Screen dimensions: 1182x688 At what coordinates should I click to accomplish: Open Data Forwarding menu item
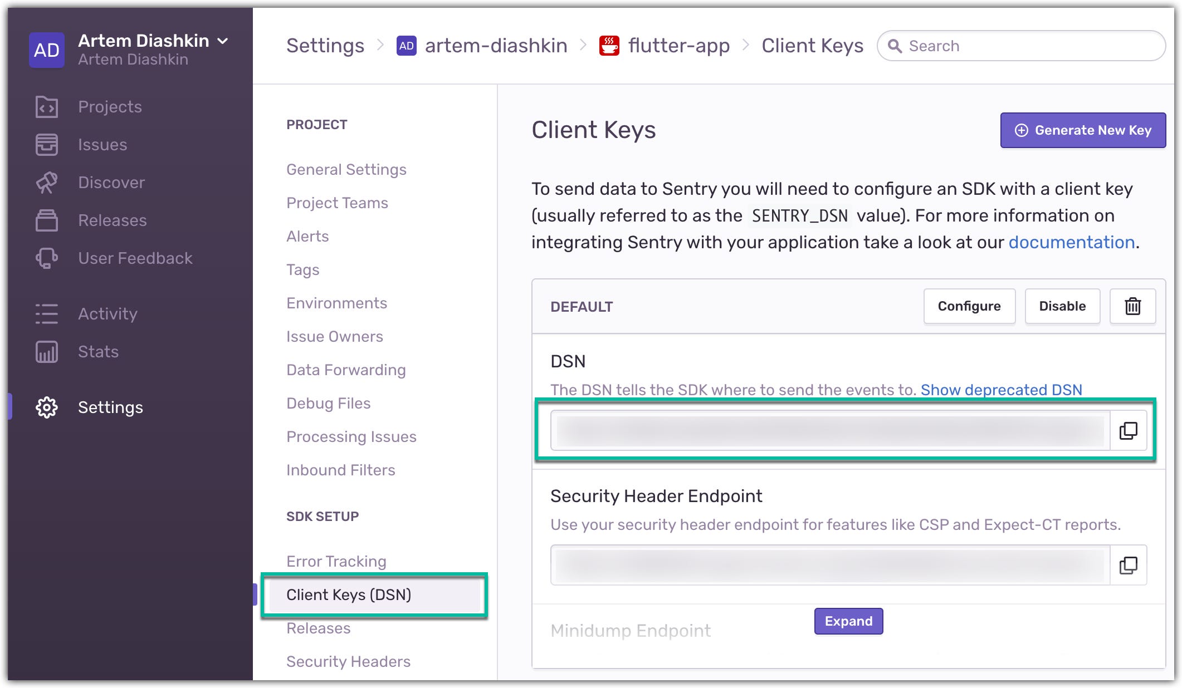point(346,370)
